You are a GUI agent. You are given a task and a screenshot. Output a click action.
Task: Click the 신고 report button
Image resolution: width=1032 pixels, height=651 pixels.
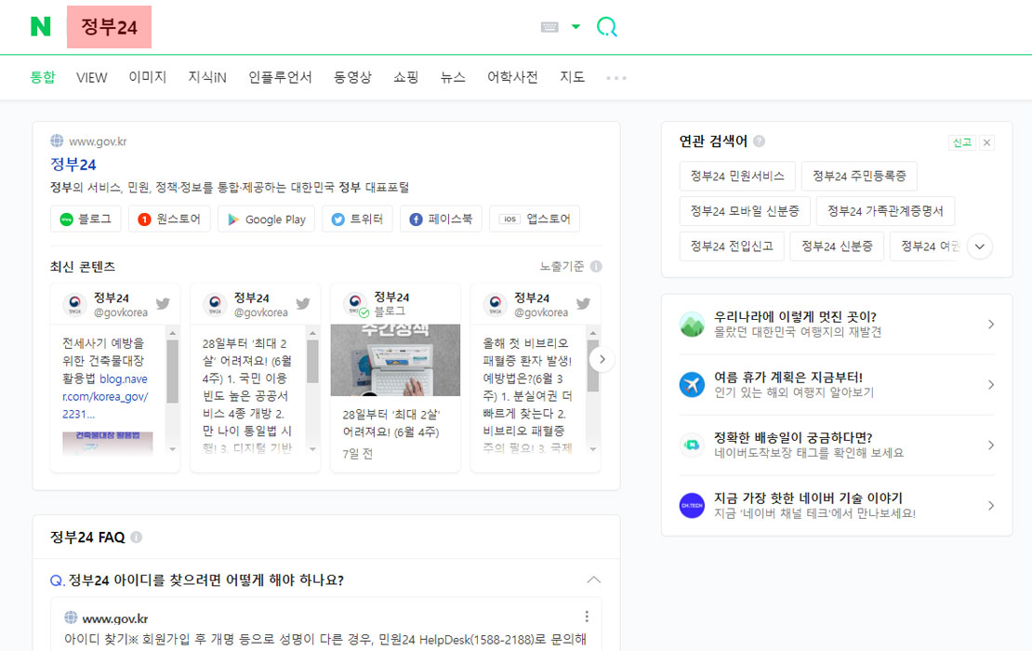[962, 142]
